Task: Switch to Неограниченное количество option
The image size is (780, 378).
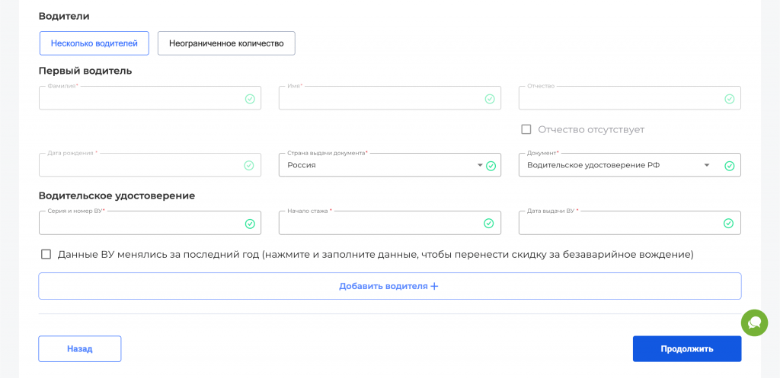Action: pyautogui.click(x=226, y=43)
